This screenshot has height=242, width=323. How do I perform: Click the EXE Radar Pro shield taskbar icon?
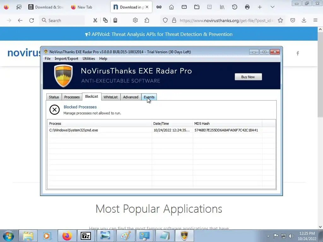tap(184, 236)
